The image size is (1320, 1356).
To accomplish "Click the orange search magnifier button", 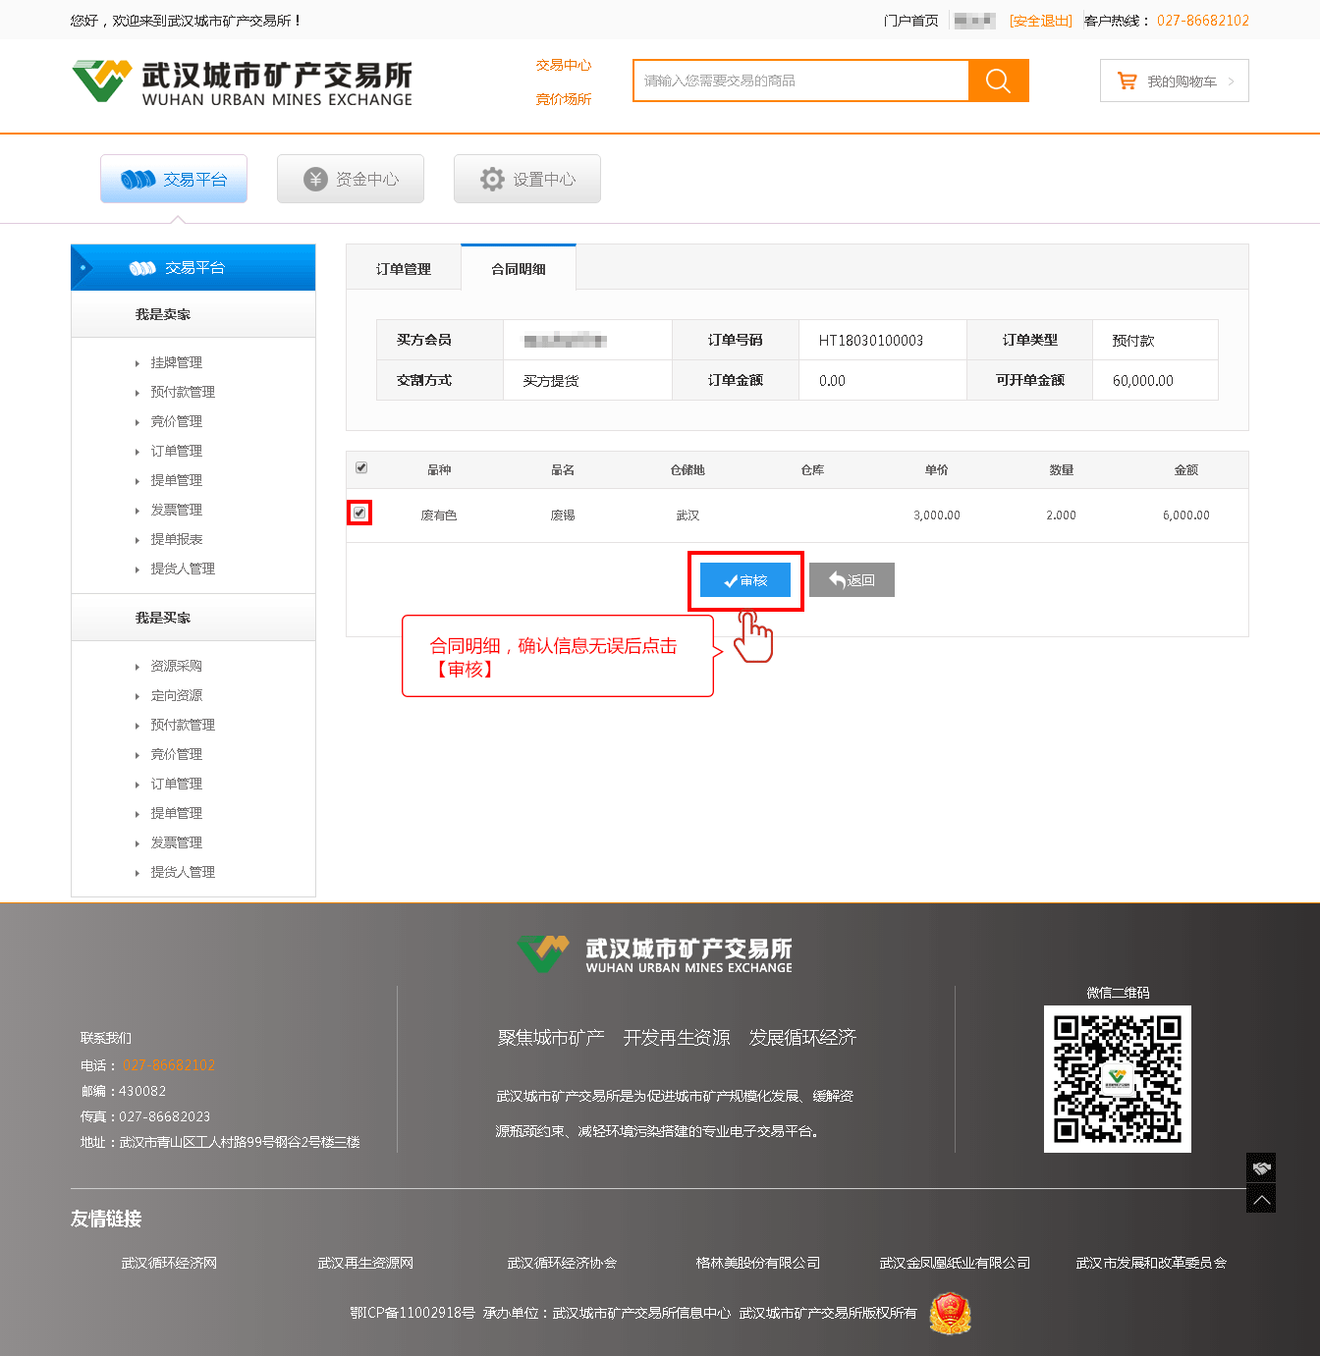I will (998, 81).
